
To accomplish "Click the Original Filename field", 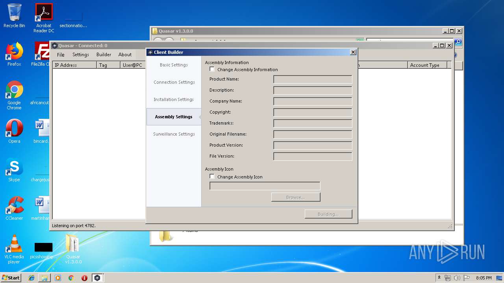I will (x=313, y=134).
